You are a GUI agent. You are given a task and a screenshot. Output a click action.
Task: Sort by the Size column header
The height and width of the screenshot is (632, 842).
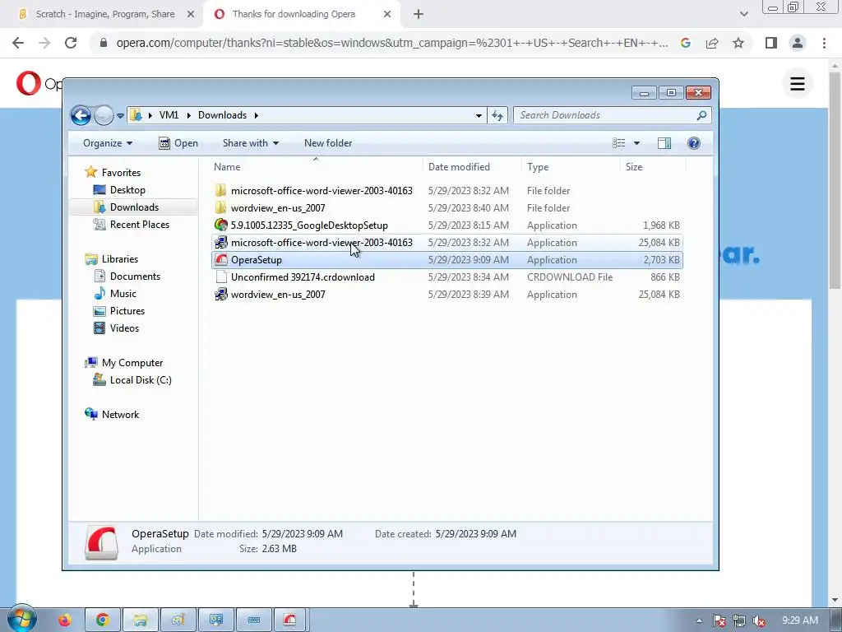pos(653,166)
